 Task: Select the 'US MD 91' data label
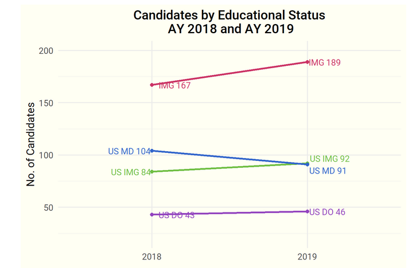tap(327, 171)
